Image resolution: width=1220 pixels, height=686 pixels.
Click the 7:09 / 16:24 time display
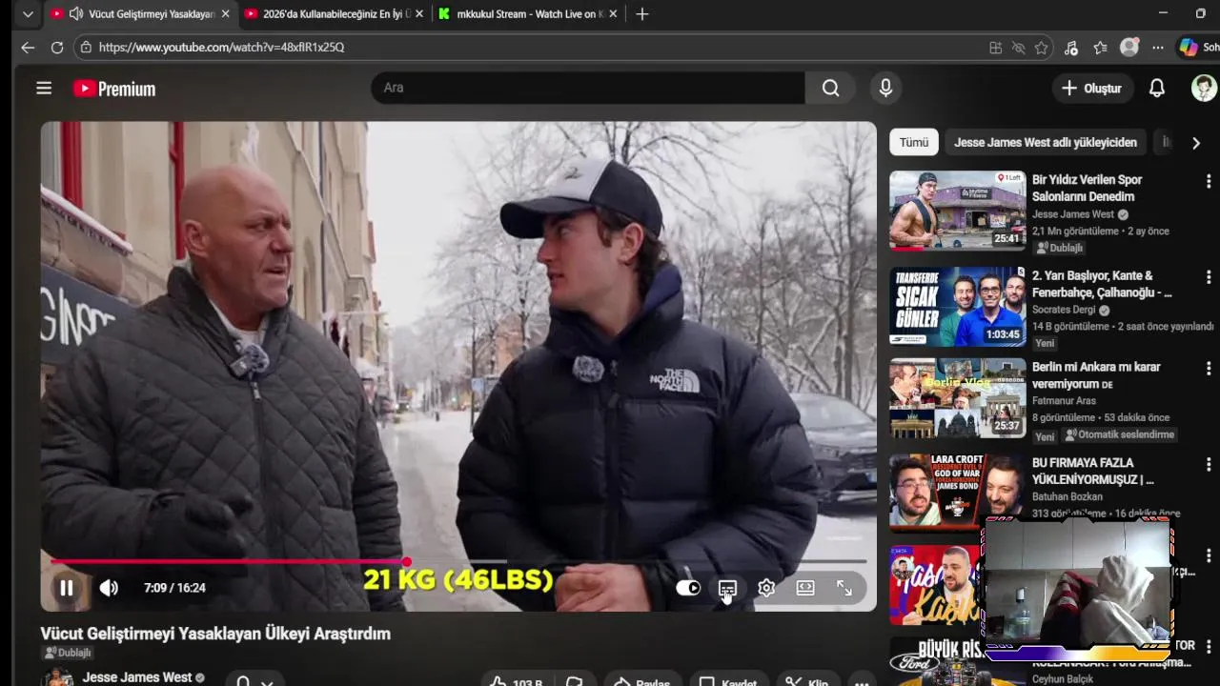pos(174,588)
